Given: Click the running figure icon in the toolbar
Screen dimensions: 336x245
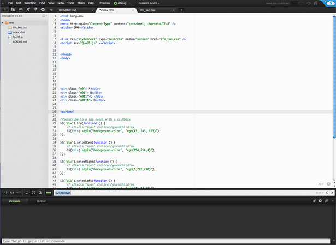Looking at the screenshot, I should click(27, 9).
